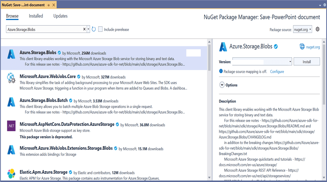This screenshot has width=327, height=182.
Task: Click verified badge of WebJobs.Extensions.Storage.Blobs
Action: click(x=116, y=148)
